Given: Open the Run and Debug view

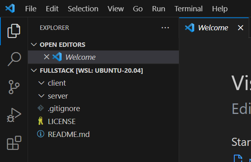Looking at the screenshot, I should pos(14,115).
